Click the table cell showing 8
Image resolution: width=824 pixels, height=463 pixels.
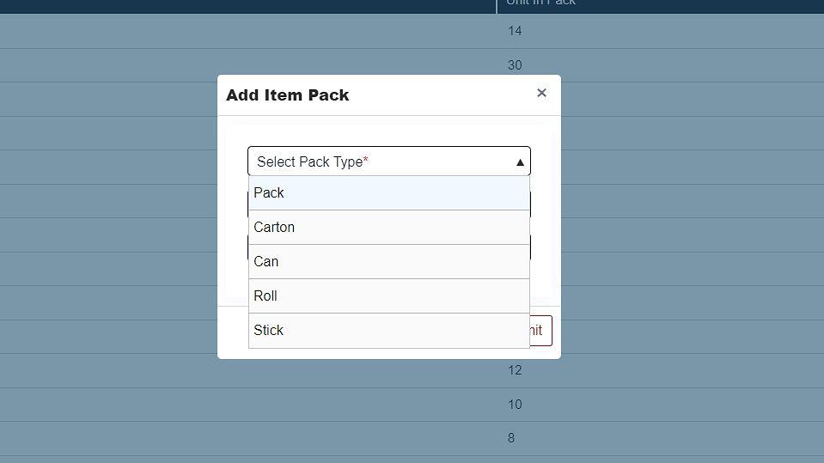click(511, 438)
